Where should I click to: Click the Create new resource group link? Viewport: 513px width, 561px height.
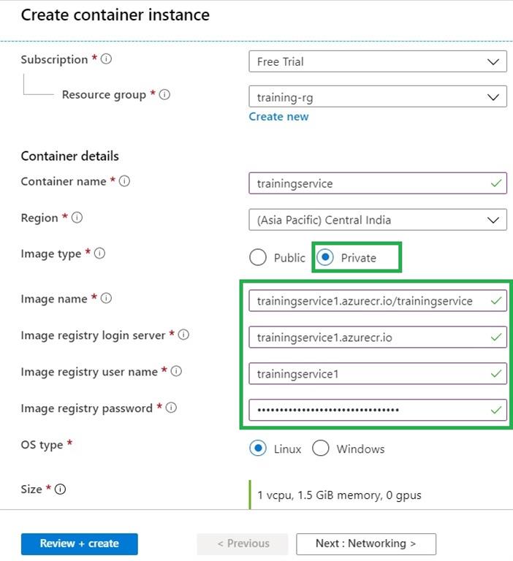(x=278, y=117)
